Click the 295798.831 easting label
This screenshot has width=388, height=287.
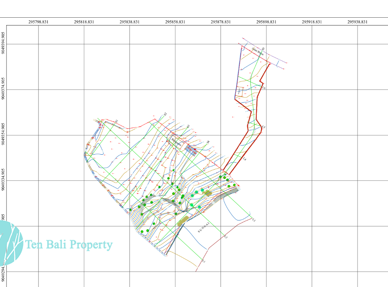38,22
